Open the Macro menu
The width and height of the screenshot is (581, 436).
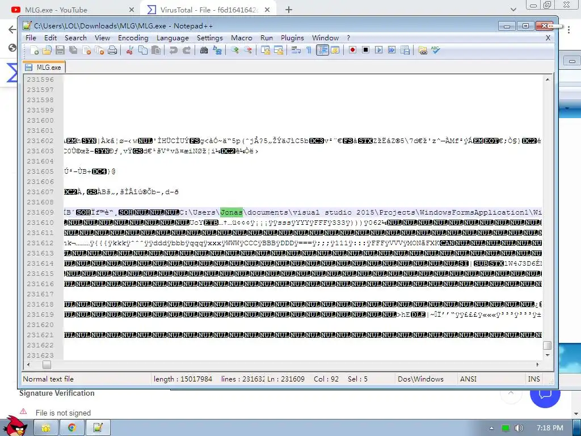(x=242, y=38)
